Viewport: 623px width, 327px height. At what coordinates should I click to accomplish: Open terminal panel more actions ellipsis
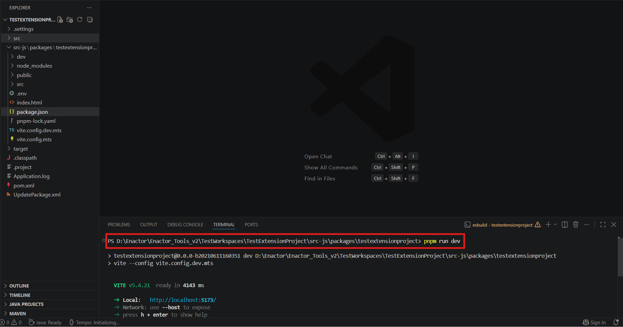[x=587, y=225]
